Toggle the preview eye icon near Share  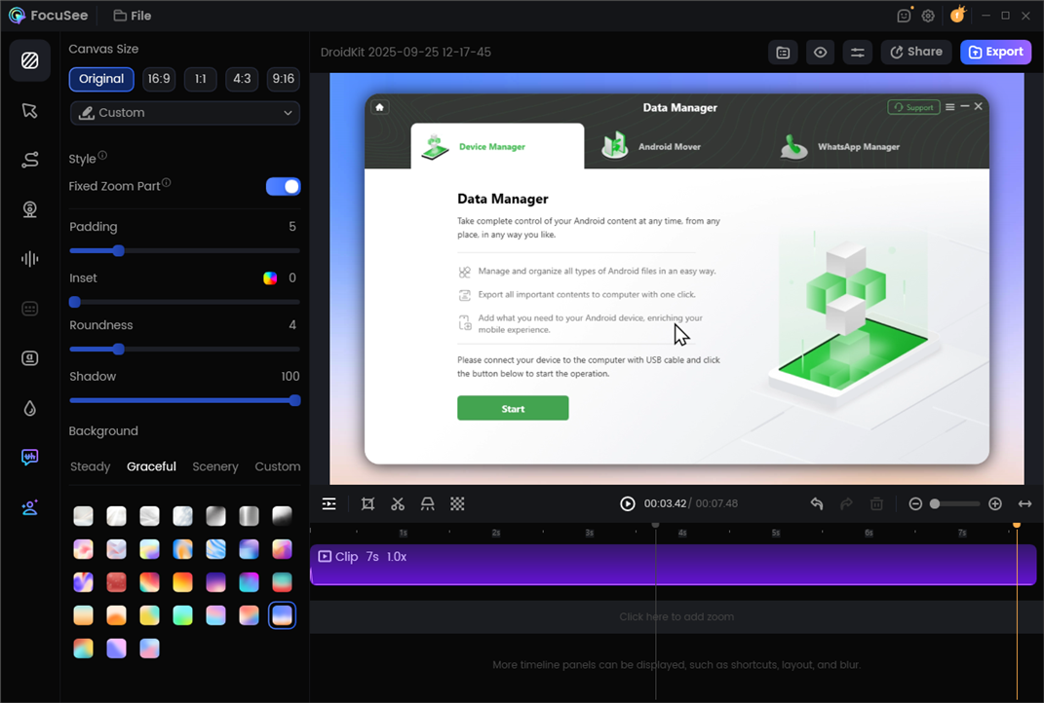(x=820, y=52)
